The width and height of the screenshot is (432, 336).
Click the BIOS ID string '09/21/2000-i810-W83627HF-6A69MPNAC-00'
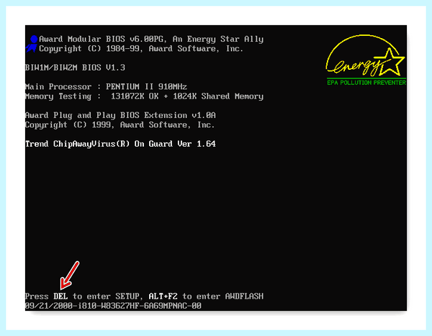[x=113, y=306]
